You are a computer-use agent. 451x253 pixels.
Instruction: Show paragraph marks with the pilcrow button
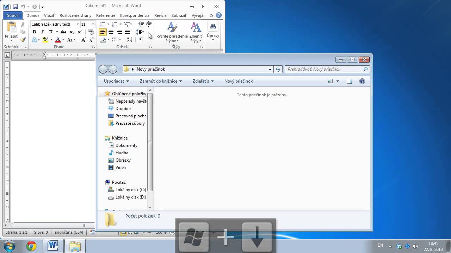coord(141,40)
